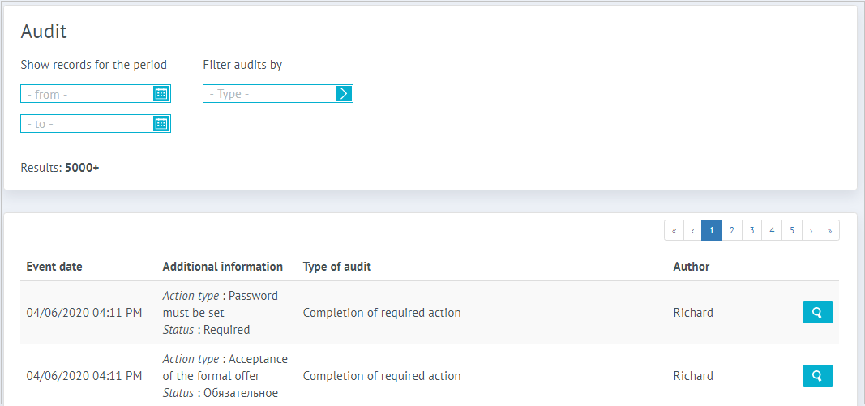
Task: Navigate to page 4 of audits
Action: click(x=772, y=231)
